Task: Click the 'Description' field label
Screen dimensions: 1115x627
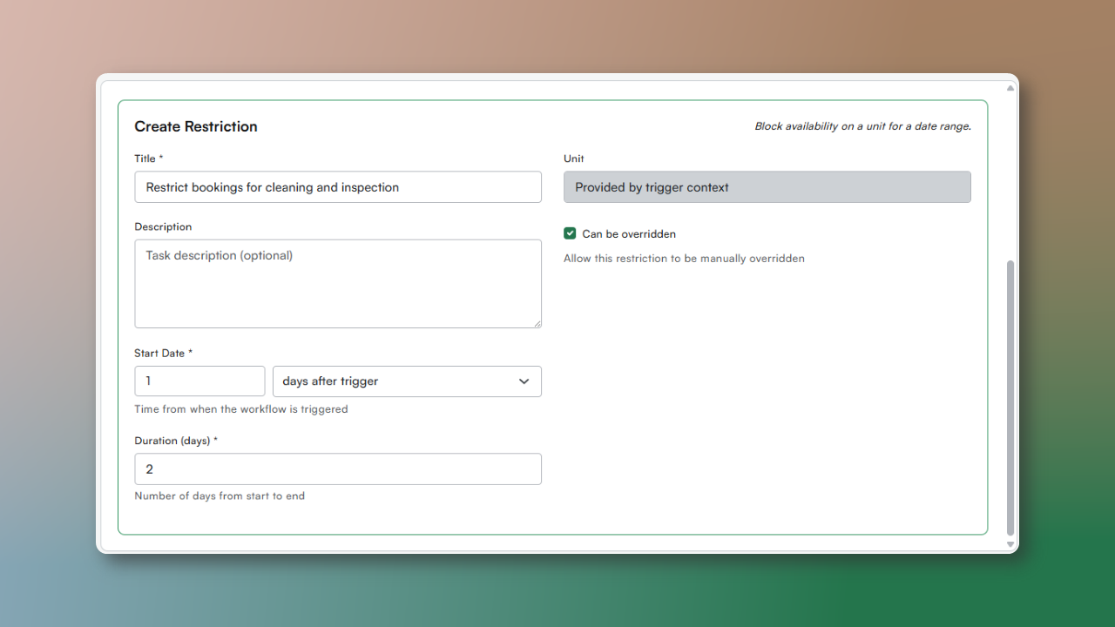Action: pos(163,226)
